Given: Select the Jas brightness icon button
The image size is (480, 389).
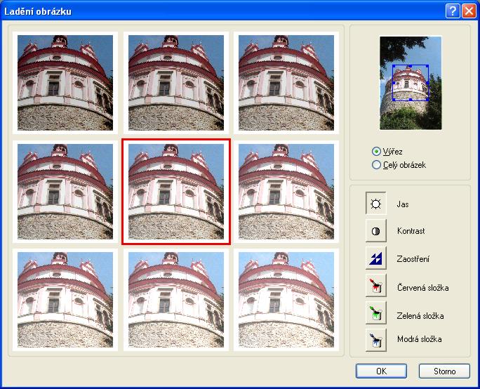Looking at the screenshot, I should click(376, 204).
